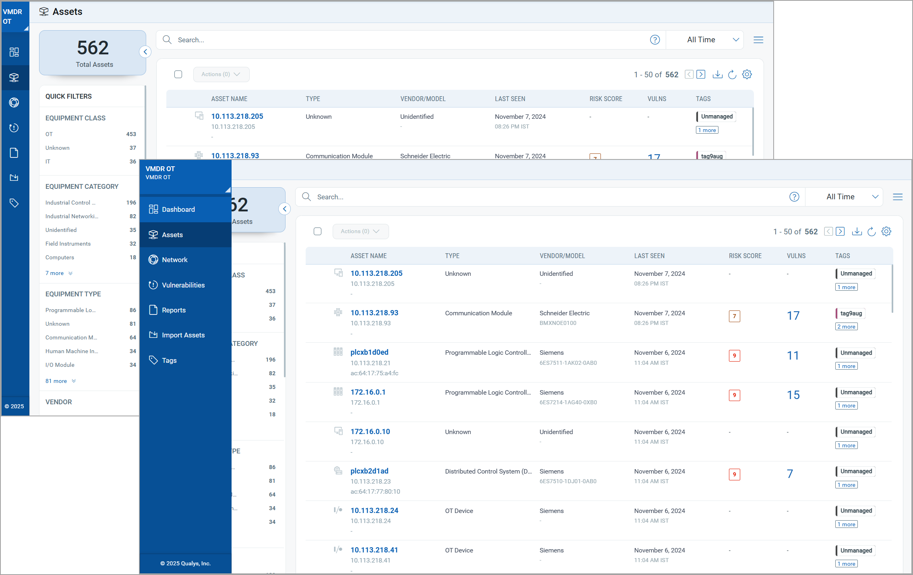Screen dimensions: 913x575
Task: Open asset 10.113.218.41 link
Action: click(x=374, y=550)
